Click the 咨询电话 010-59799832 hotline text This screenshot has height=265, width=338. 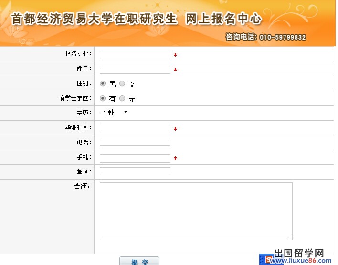(265, 37)
